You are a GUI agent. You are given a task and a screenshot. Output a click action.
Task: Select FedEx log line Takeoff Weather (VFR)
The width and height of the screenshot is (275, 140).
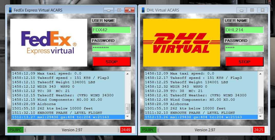pyautogui.click(x=68, y=95)
